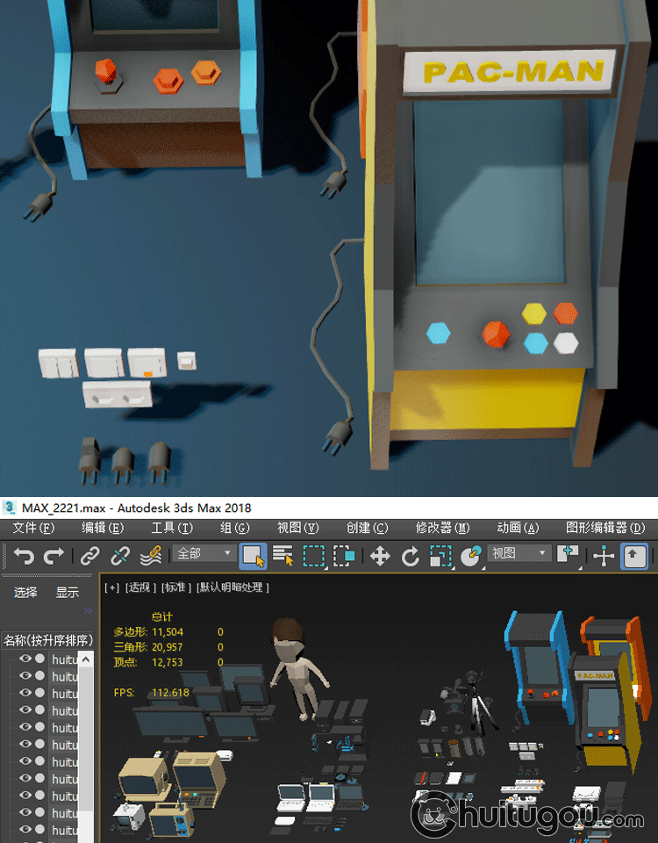Click the scene explorer scrollbar up arrow

pos(86,659)
